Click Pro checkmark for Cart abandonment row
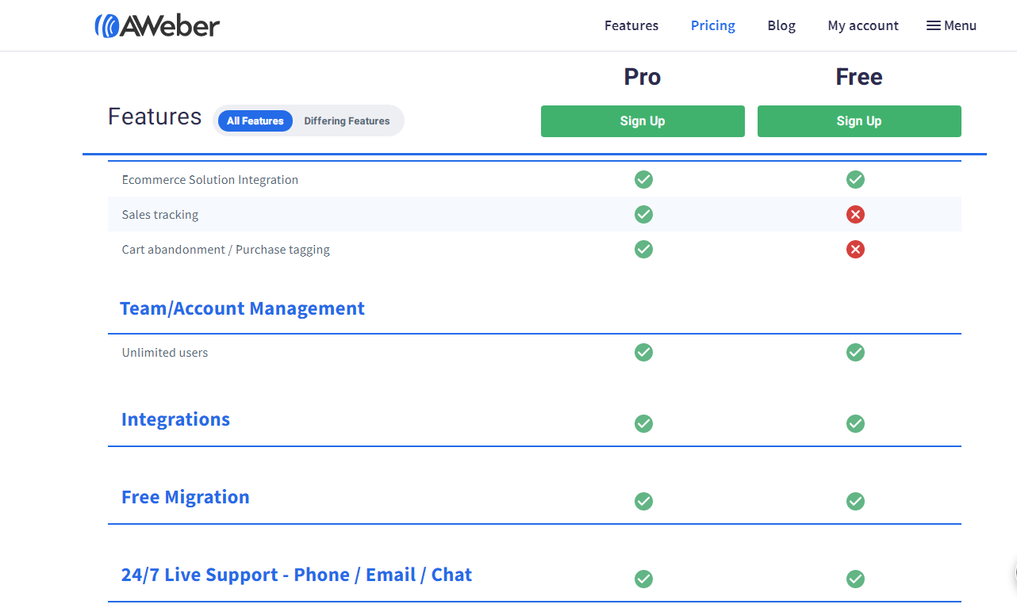 click(643, 249)
